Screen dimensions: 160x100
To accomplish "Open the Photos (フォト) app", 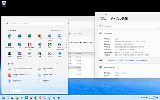I will point(20,46).
